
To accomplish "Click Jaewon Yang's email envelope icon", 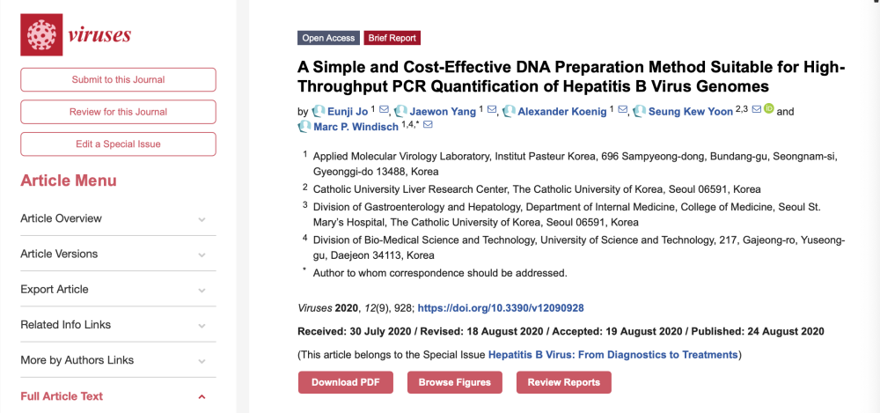I will pyautogui.click(x=492, y=111).
